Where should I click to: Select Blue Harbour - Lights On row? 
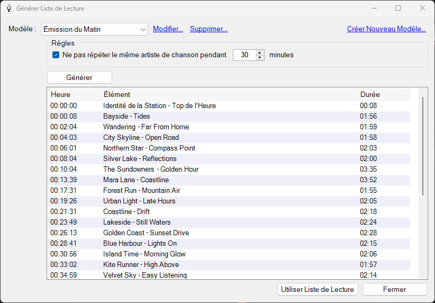(x=229, y=243)
